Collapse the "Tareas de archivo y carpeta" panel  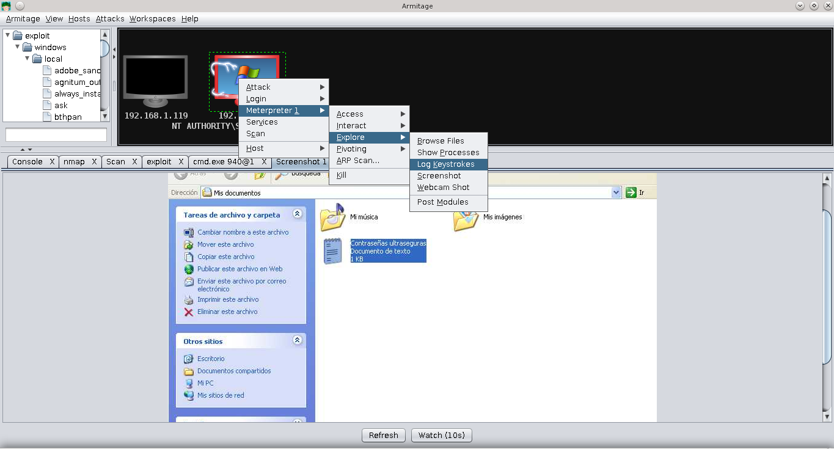pyautogui.click(x=297, y=214)
